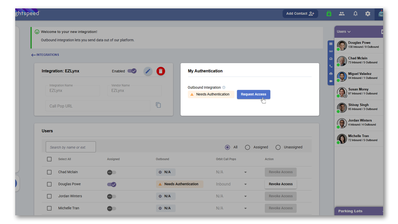
Task: Click the printer fax icon in side strip
Action: tap(331, 74)
